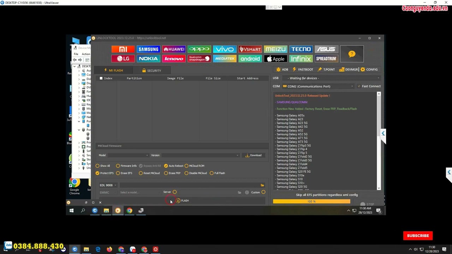Click the T.POINT button

click(x=326, y=69)
